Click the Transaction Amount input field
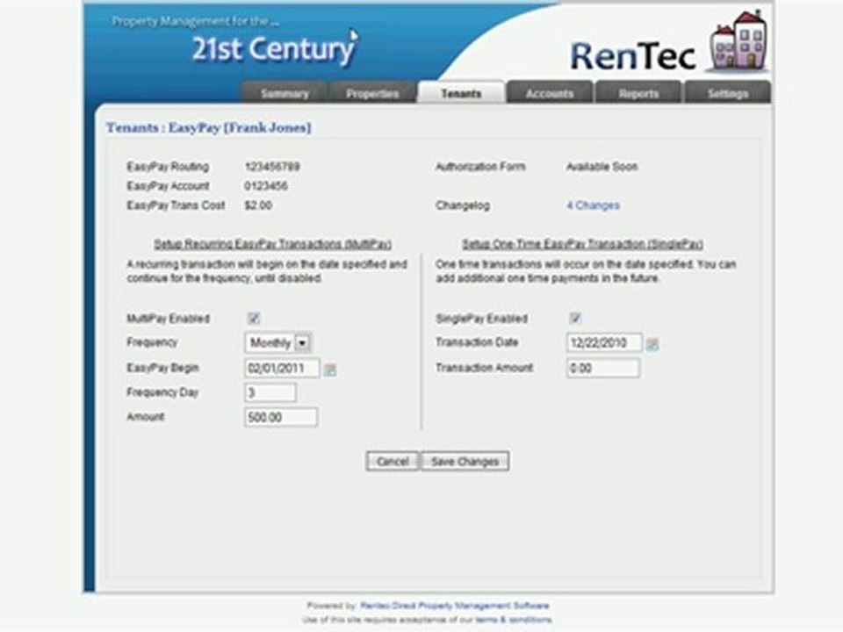 pyautogui.click(x=603, y=369)
